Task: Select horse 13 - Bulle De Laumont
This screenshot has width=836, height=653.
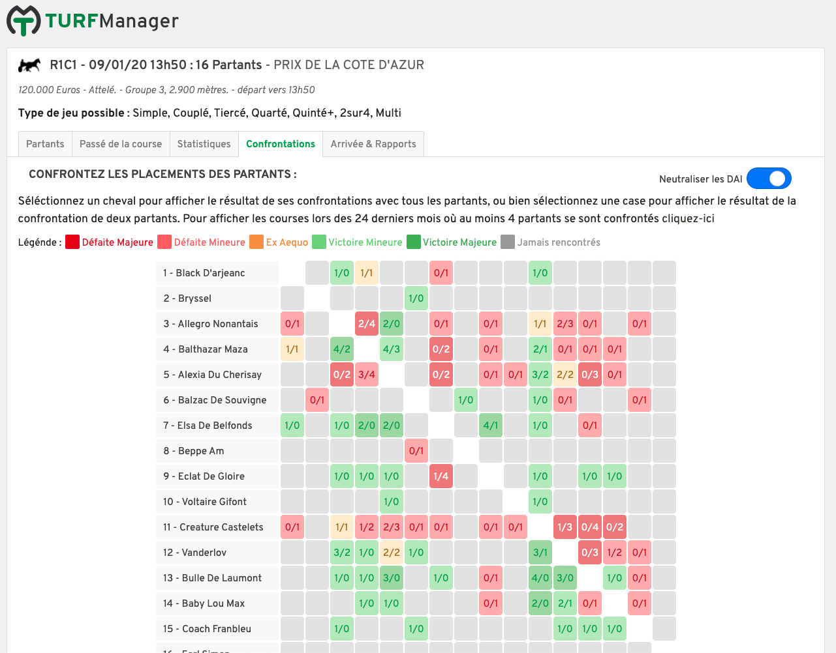Action: pos(217,578)
